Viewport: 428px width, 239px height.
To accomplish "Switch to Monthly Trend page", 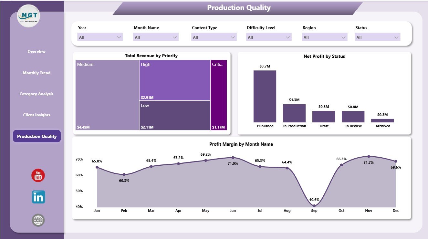I will pos(37,73).
